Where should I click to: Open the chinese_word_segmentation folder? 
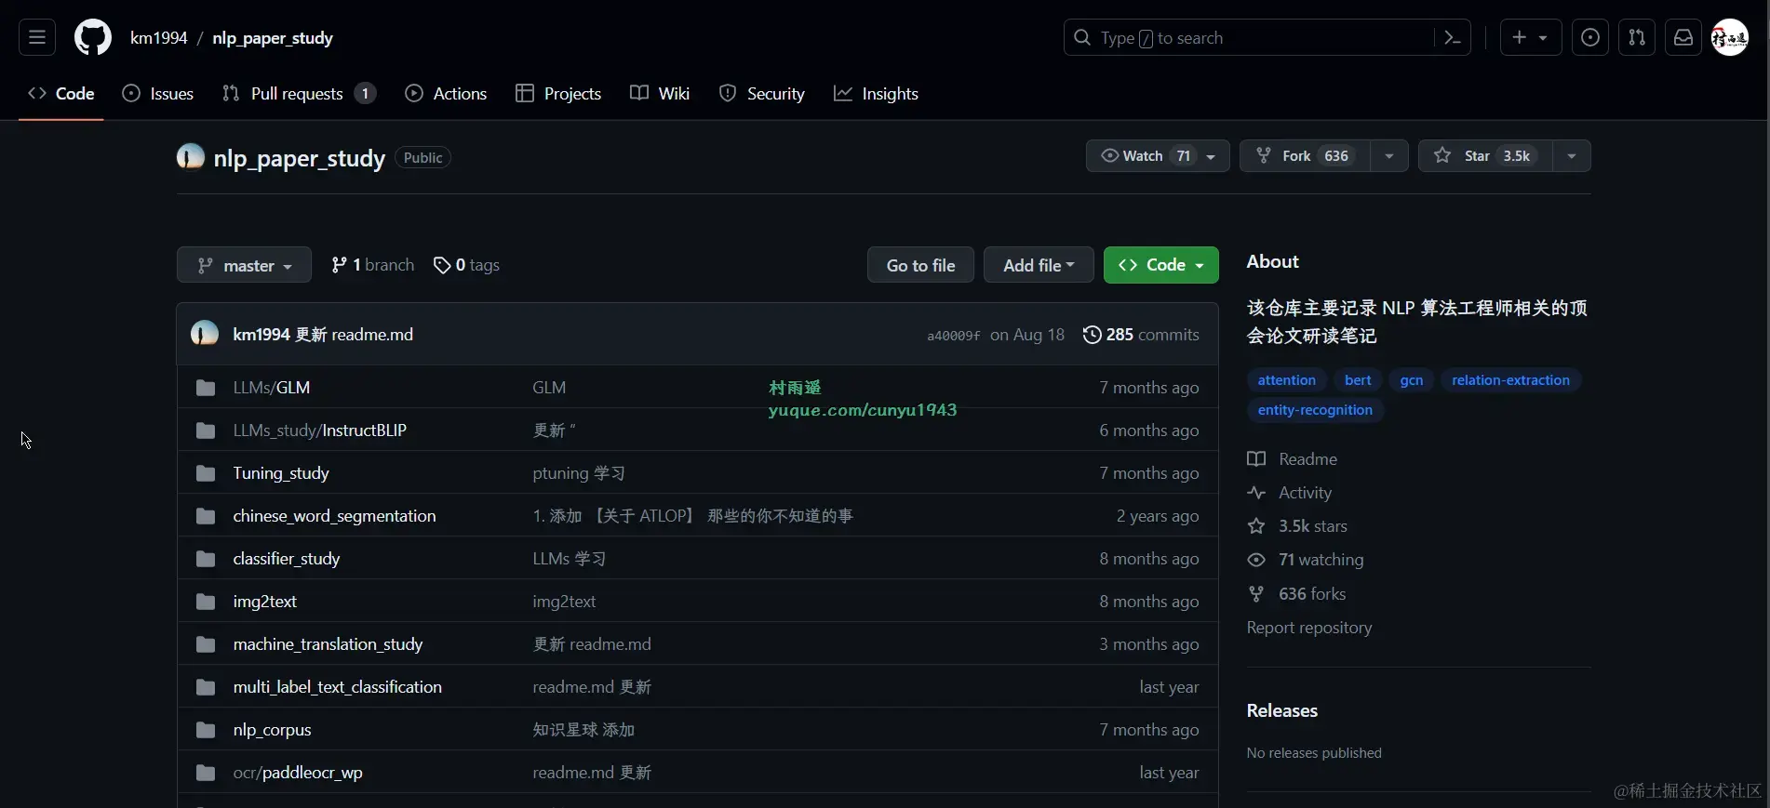[334, 516]
